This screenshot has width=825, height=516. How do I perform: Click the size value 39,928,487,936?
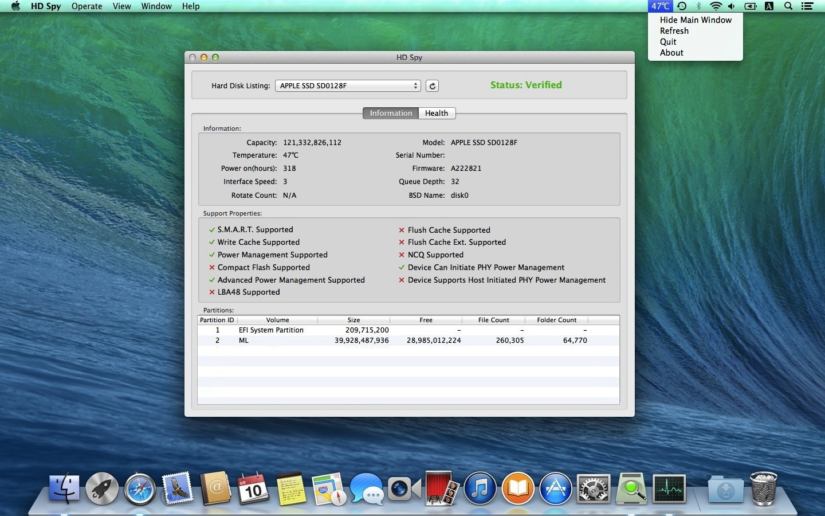(362, 341)
